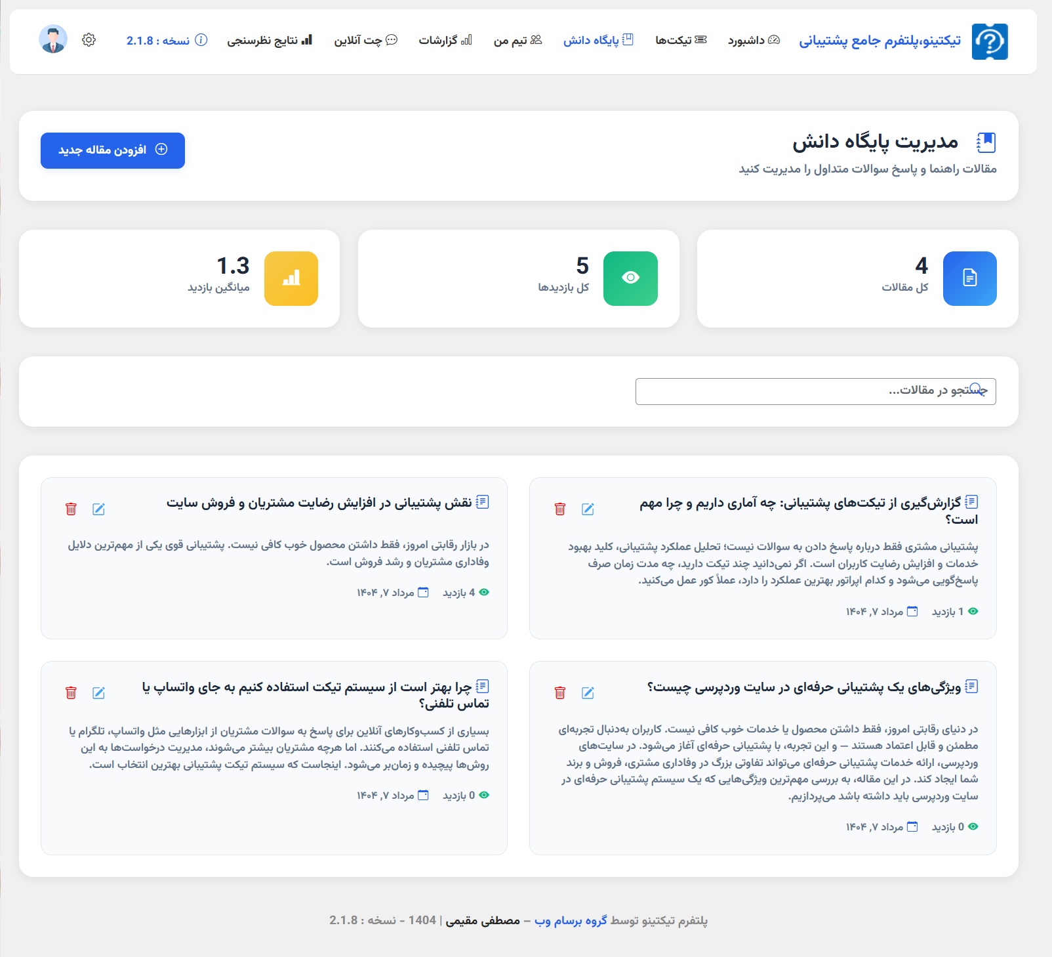The height and width of the screenshot is (957, 1052).
Task: Click the Tikitino logo icon
Action: (x=989, y=41)
